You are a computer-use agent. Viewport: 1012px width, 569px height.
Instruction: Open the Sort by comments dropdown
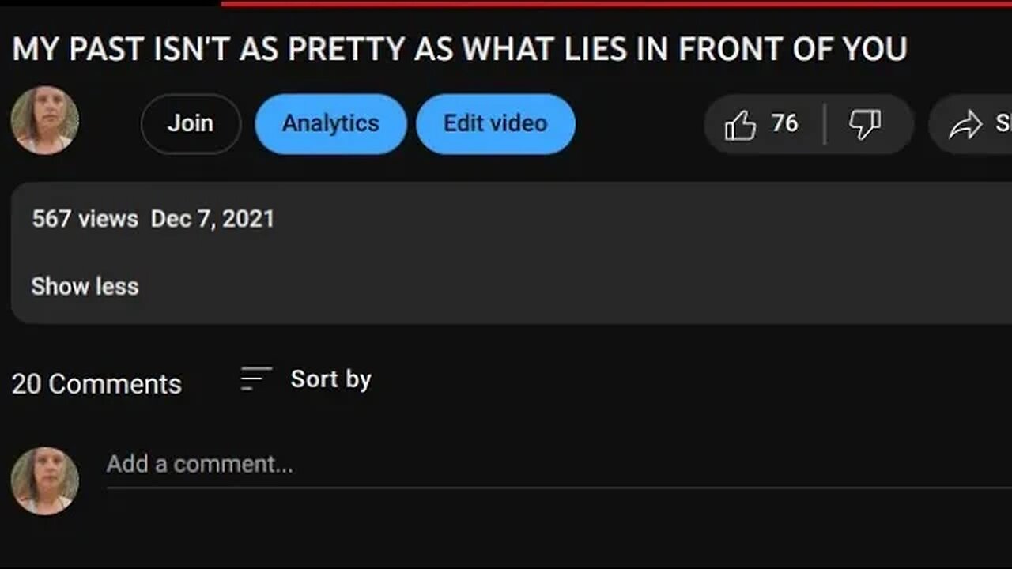coord(330,379)
